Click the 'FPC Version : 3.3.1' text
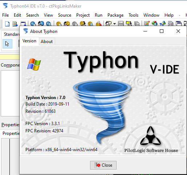 42,124
